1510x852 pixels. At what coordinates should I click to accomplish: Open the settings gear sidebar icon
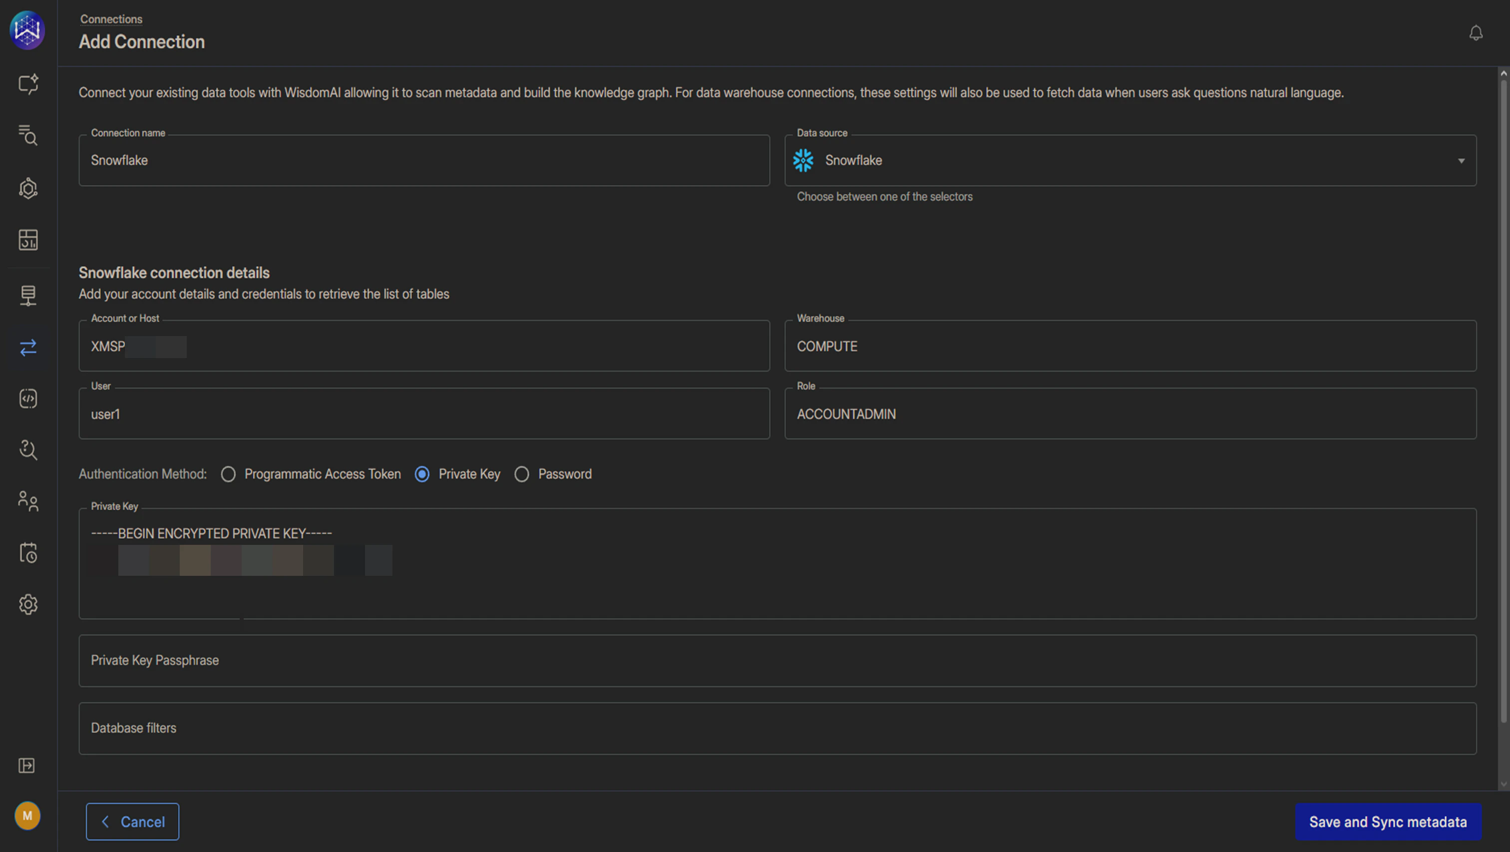click(x=28, y=605)
